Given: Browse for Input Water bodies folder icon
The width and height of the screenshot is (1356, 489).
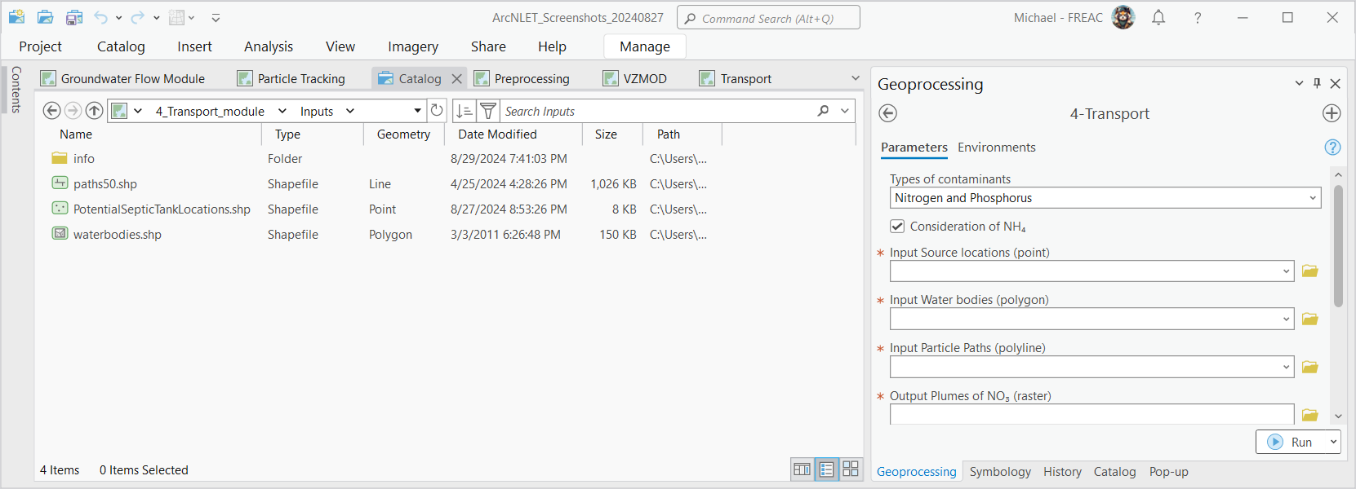Looking at the screenshot, I should click(x=1310, y=319).
